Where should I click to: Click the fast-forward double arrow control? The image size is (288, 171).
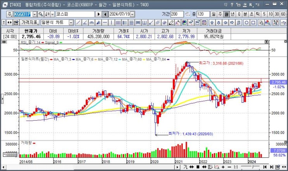pyautogui.click(x=204, y=167)
